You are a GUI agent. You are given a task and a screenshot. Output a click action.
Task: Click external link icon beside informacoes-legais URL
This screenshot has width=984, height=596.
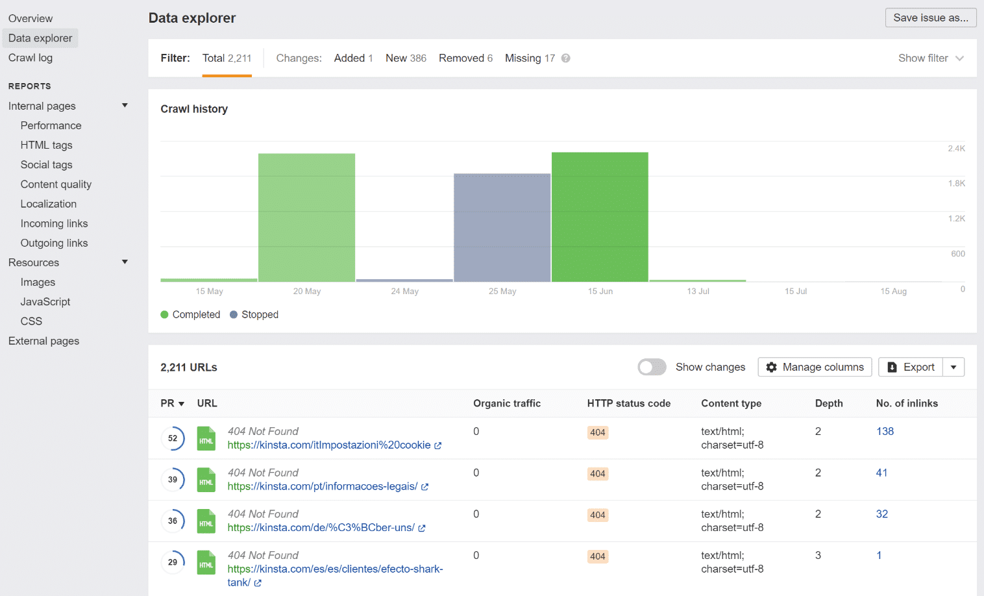[426, 486]
